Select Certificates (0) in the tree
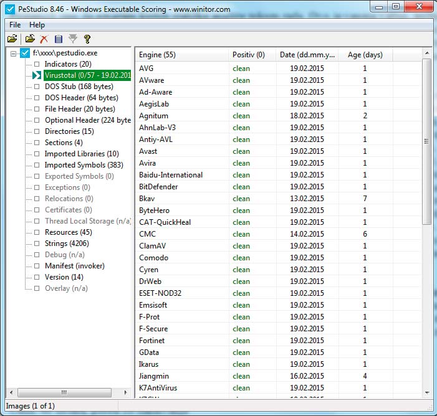 [x=69, y=210]
